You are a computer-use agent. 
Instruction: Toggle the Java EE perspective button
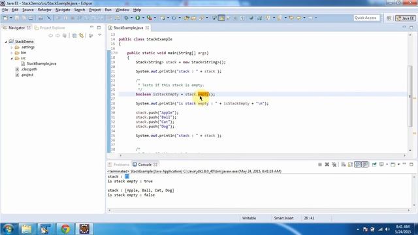[406, 18]
